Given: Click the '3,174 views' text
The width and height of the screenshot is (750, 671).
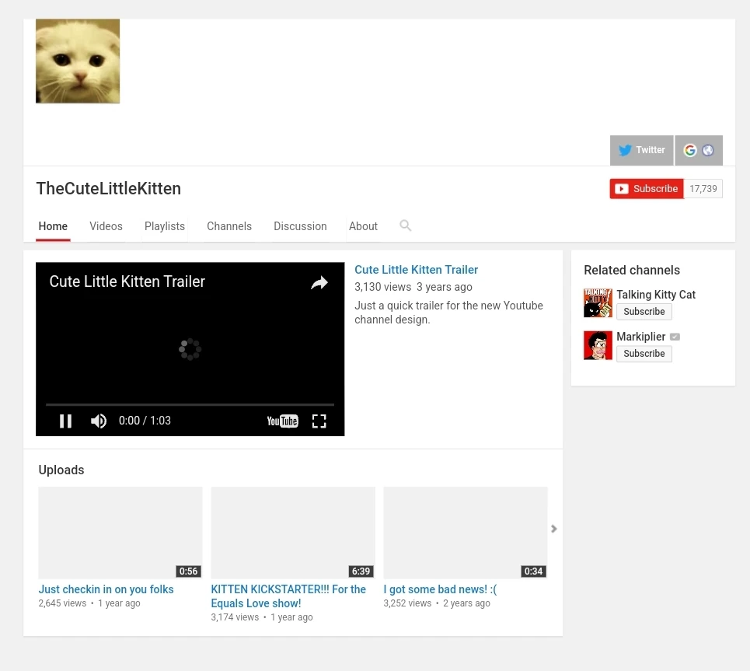Looking at the screenshot, I should [235, 617].
